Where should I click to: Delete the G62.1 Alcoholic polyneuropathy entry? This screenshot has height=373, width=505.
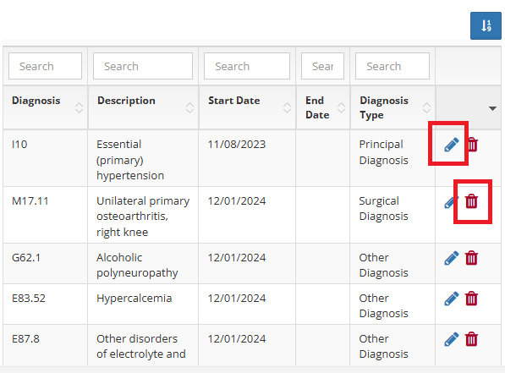(471, 258)
